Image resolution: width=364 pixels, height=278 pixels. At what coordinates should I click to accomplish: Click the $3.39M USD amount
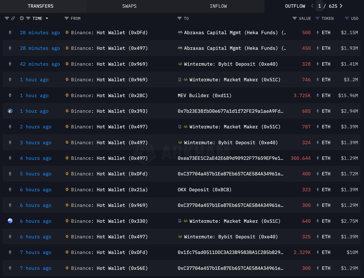click(x=349, y=127)
